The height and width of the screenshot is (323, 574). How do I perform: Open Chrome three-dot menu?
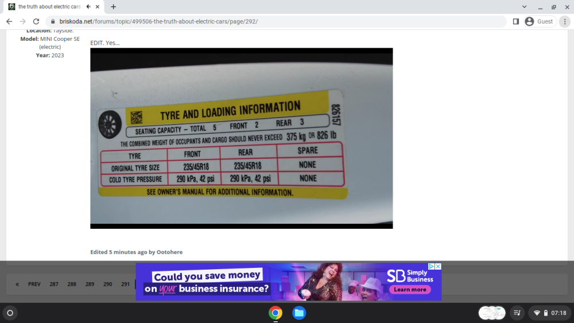pyautogui.click(x=565, y=22)
